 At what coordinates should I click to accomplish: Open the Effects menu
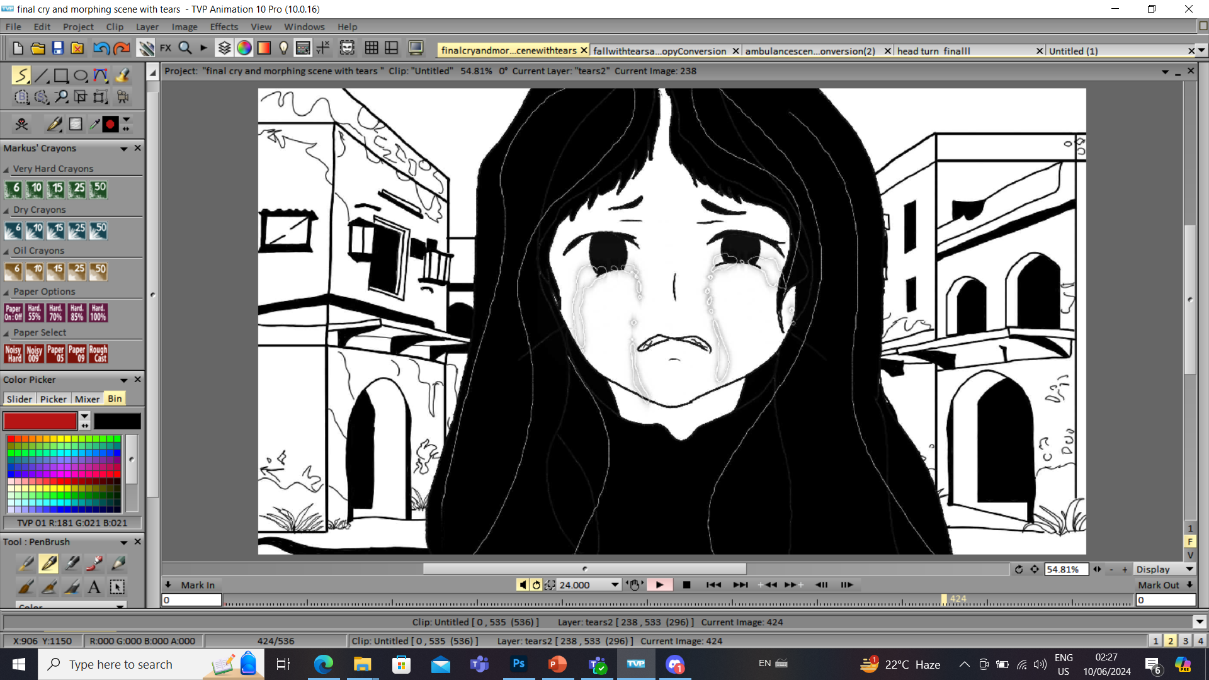pyautogui.click(x=224, y=27)
